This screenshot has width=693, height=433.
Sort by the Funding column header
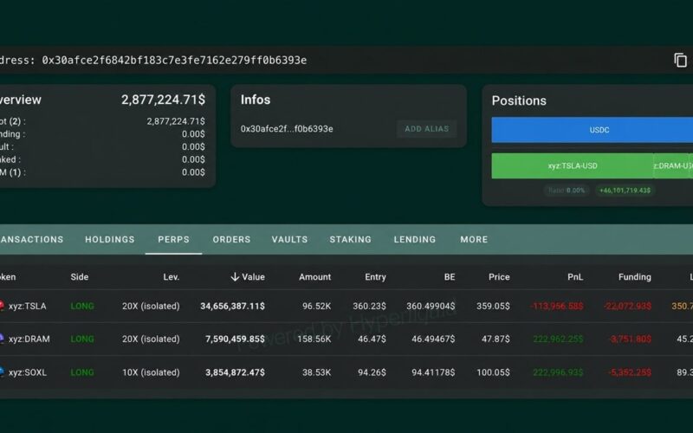click(635, 277)
